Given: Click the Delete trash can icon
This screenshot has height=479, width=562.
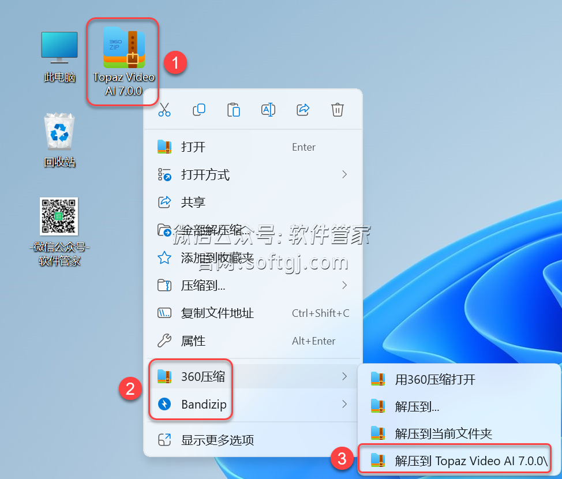Looking at the screenshot, I should click(x=338, y=109).
